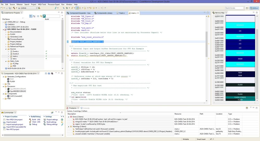The image size is (260, 141).
Task: Open the (Active) build configuration dropdown
Action: click(x=29, y=8)
